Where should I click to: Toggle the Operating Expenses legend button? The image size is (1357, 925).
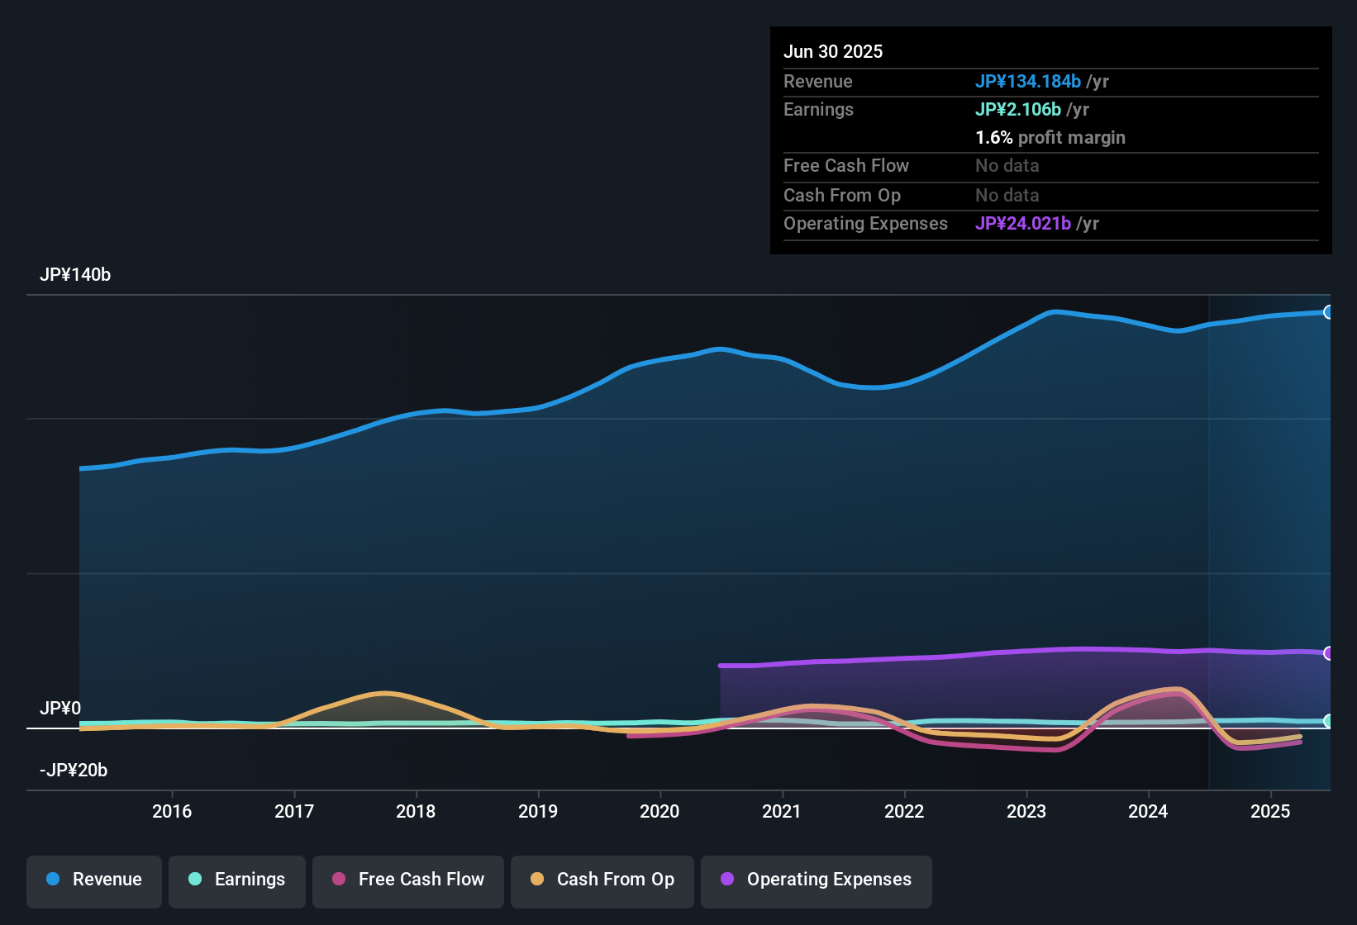click(817, 882)
